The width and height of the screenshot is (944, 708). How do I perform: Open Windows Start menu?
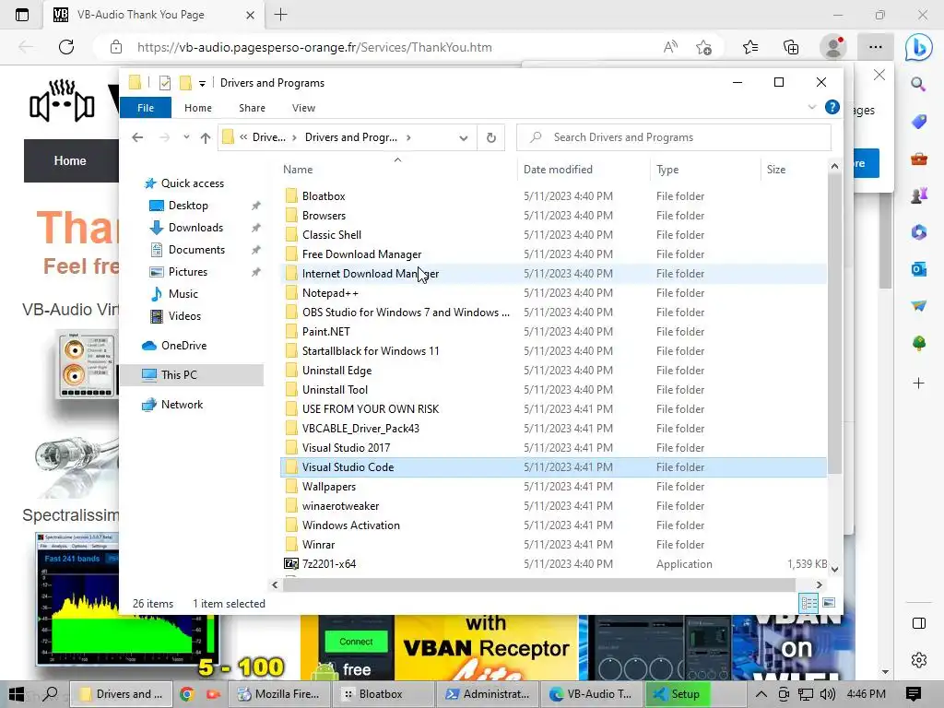pyautogui.click(x=17, y=694)
